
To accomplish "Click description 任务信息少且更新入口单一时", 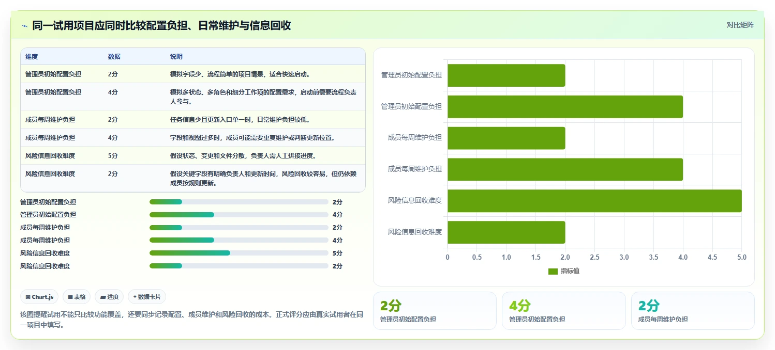I will pos(240,120).
